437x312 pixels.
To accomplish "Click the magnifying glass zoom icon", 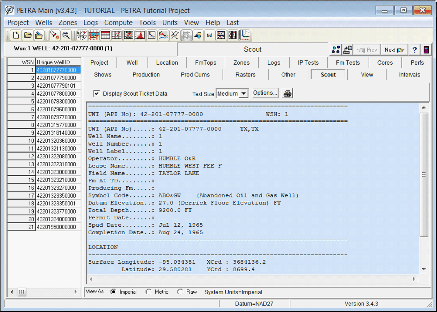I will [66, 36].
